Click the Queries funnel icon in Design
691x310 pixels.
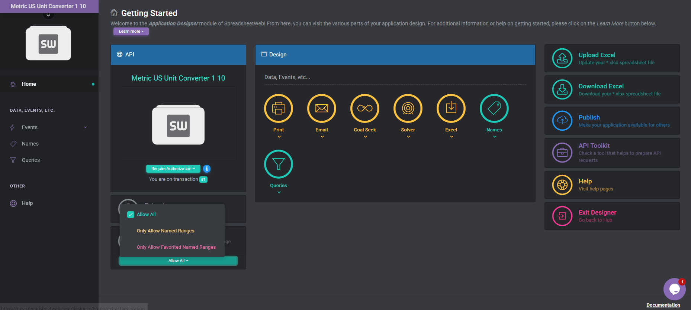point(278,164)
